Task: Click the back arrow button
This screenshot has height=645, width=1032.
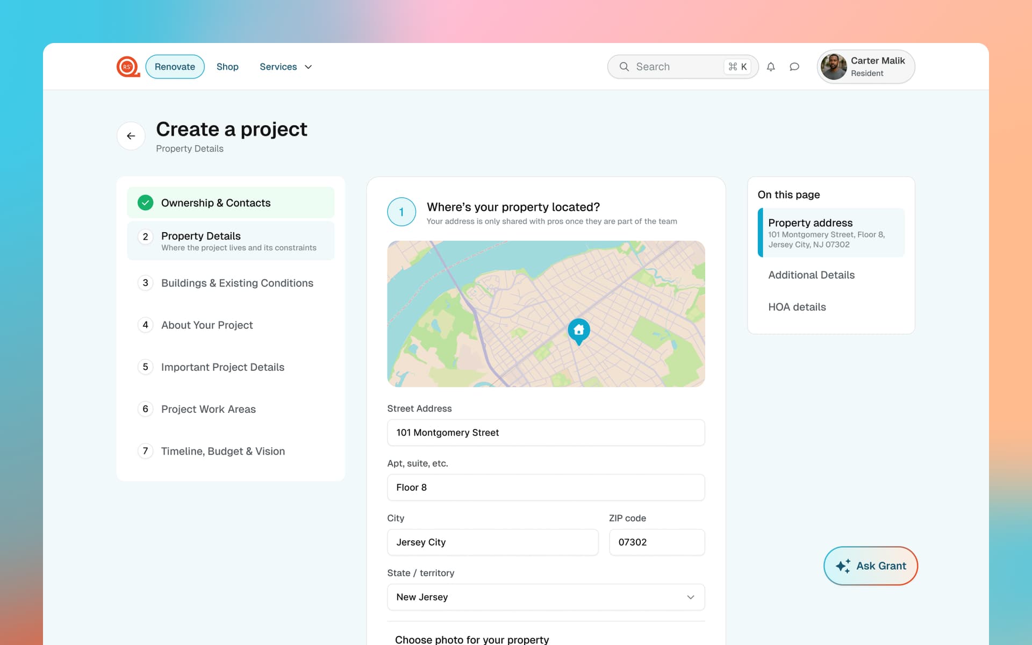Action: 131,136
